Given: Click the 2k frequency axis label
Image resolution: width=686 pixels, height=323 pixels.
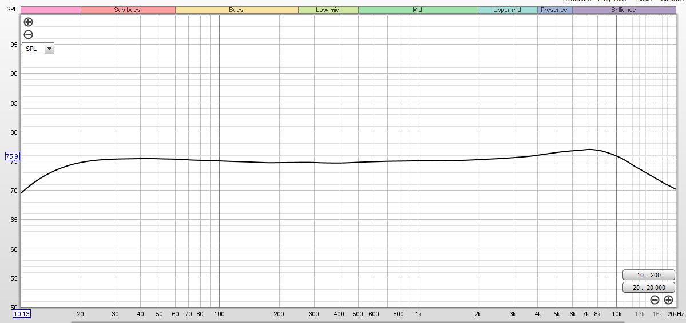Looking at the screenshot, I should tap(478, 314).
